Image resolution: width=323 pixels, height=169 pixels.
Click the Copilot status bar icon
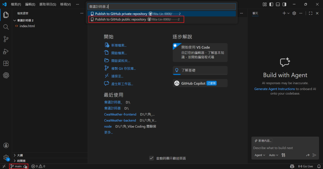coord(292,166)
